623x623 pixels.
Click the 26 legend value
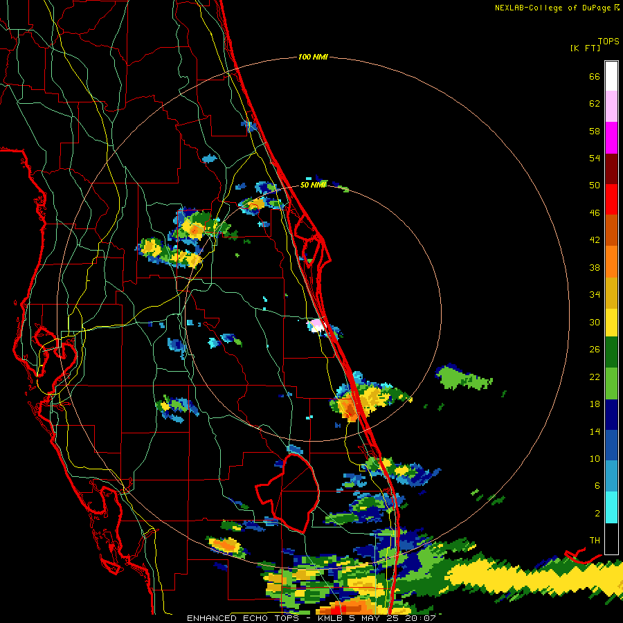(x=595, y=350)
